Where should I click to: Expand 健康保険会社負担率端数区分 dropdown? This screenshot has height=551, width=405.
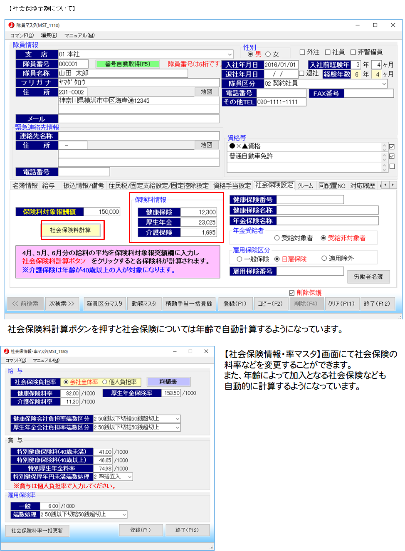(x=178, y=419)
